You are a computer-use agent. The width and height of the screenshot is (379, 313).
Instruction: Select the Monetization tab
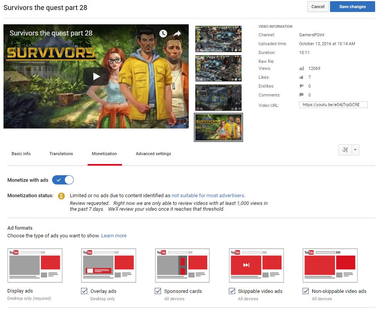point(105,154)
